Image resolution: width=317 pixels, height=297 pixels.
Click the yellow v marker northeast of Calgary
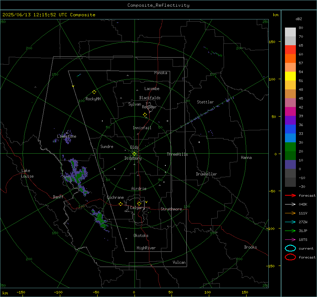(147, 202)
